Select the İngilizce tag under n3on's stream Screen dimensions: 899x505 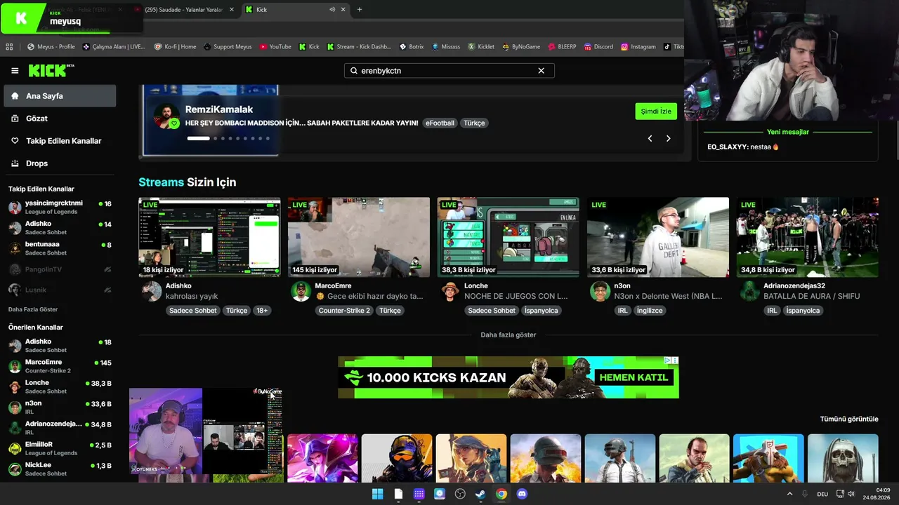[650, 310]
